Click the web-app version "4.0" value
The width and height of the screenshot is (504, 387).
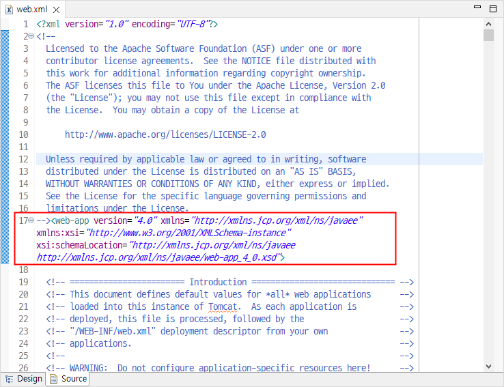145,220
